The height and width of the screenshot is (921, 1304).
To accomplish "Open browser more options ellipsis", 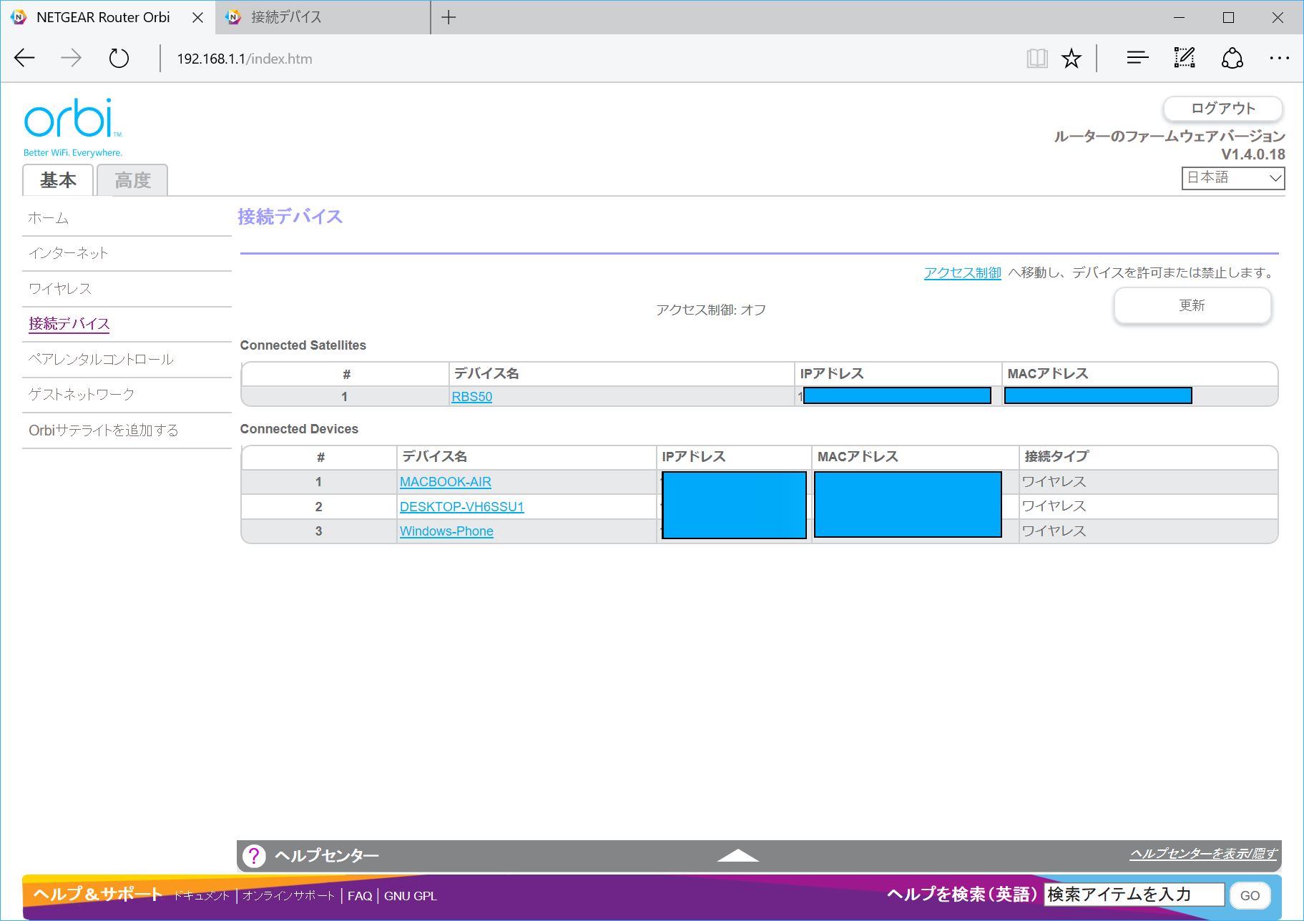I will pos(1279,58).
